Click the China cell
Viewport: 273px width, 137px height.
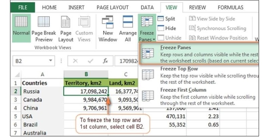coord(42,108)
